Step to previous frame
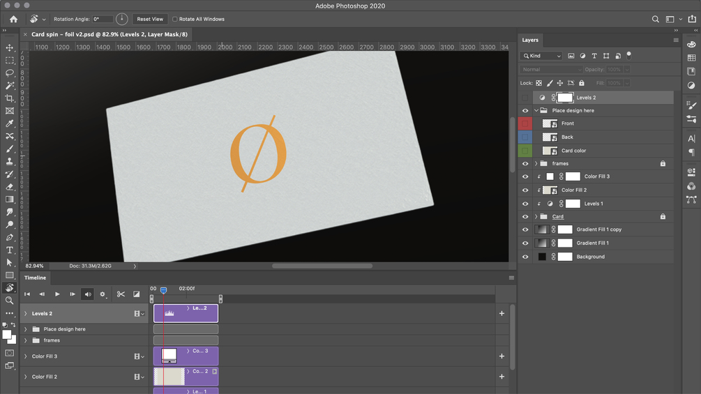Screen dimensions: 701x394 click(x=42, y=294)
